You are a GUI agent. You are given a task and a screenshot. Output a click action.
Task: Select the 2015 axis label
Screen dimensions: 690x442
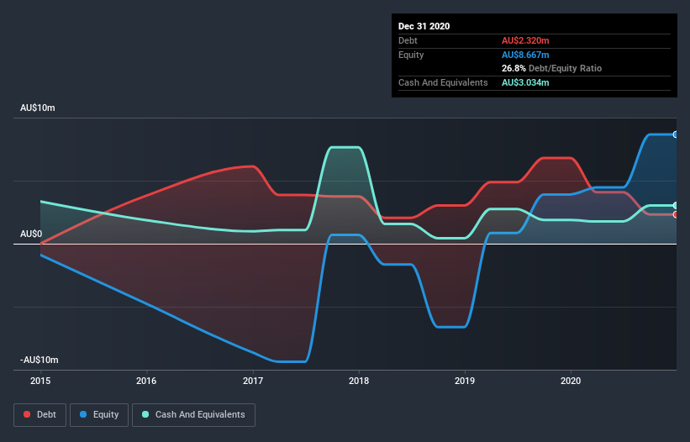pos(40,381)
